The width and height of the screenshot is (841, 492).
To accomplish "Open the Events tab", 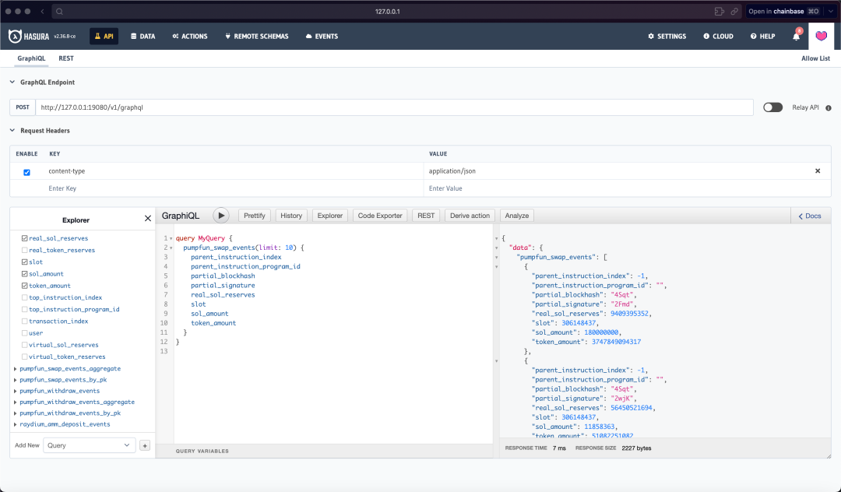I will pos(322,37).
